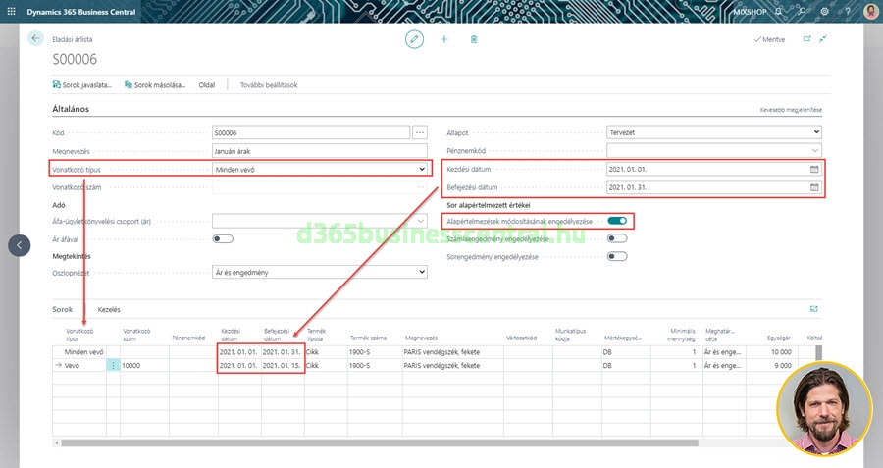883x468 pixels.
Task: Toggle Alapértelmezések módosításának engedélyezése switch
Action: pos(617,222)
